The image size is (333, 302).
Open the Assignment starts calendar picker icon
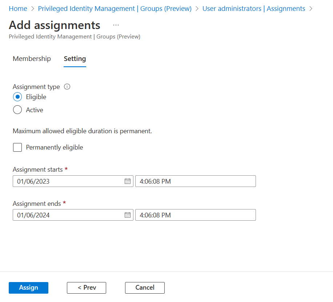[x=128, y=181]
